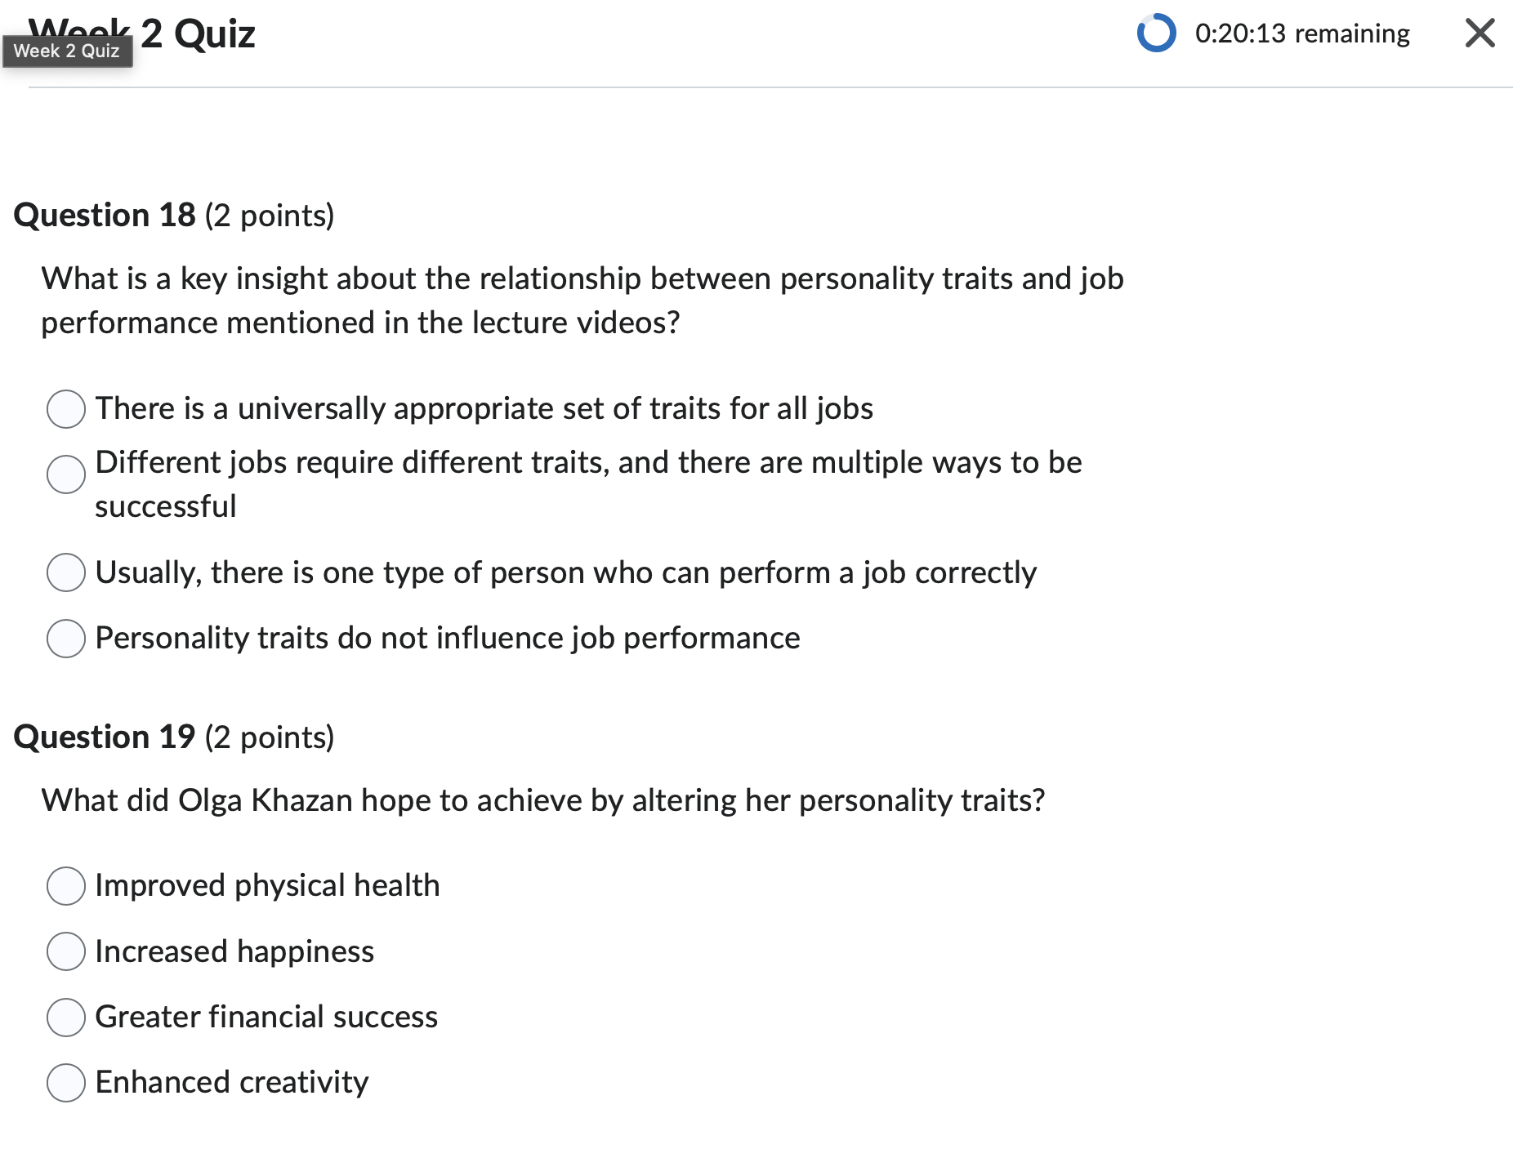Click the X to exit the quiz

tap(1480, 33)
